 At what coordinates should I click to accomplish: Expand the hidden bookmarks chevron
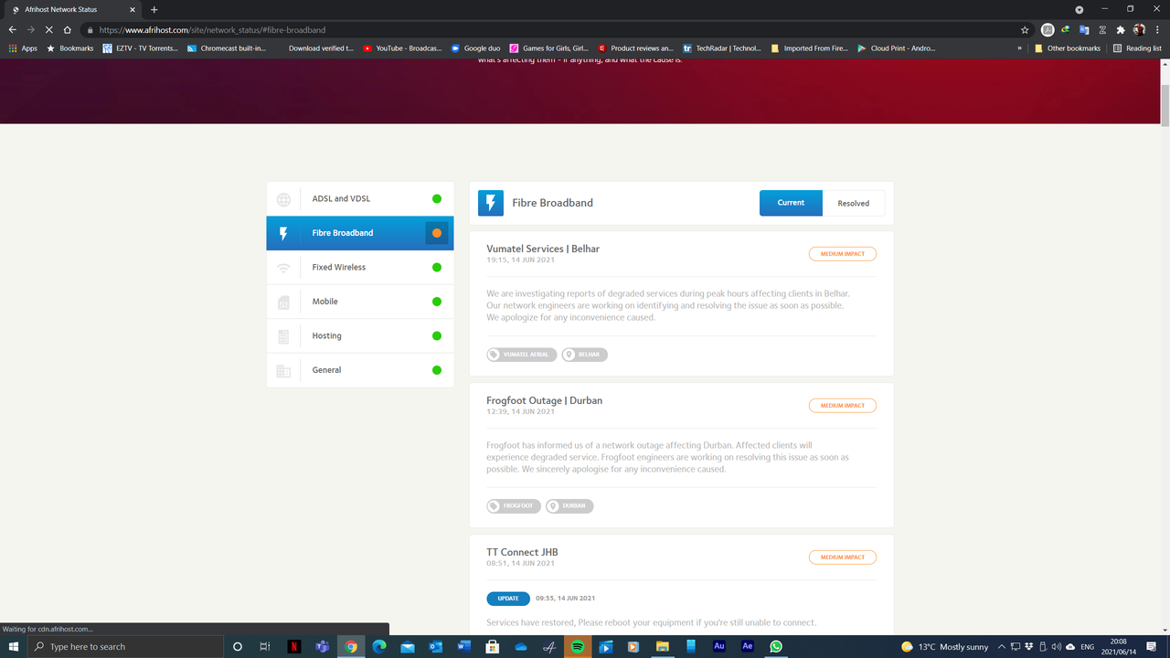click(1019, 48)
